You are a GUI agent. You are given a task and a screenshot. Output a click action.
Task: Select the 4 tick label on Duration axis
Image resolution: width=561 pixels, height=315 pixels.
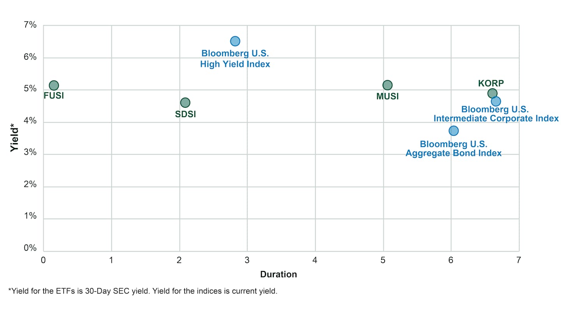click(315, 260)
